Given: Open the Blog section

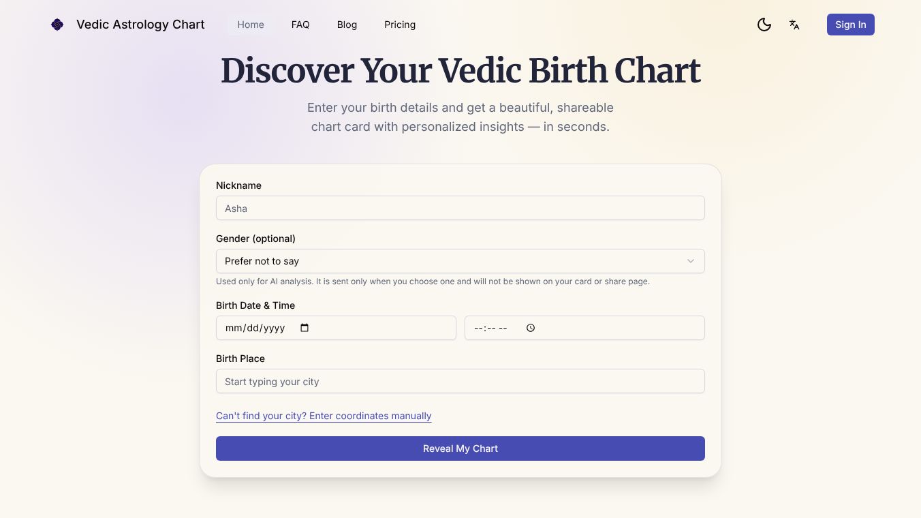Looking at the screenshot, I should (x=347, y=25).
